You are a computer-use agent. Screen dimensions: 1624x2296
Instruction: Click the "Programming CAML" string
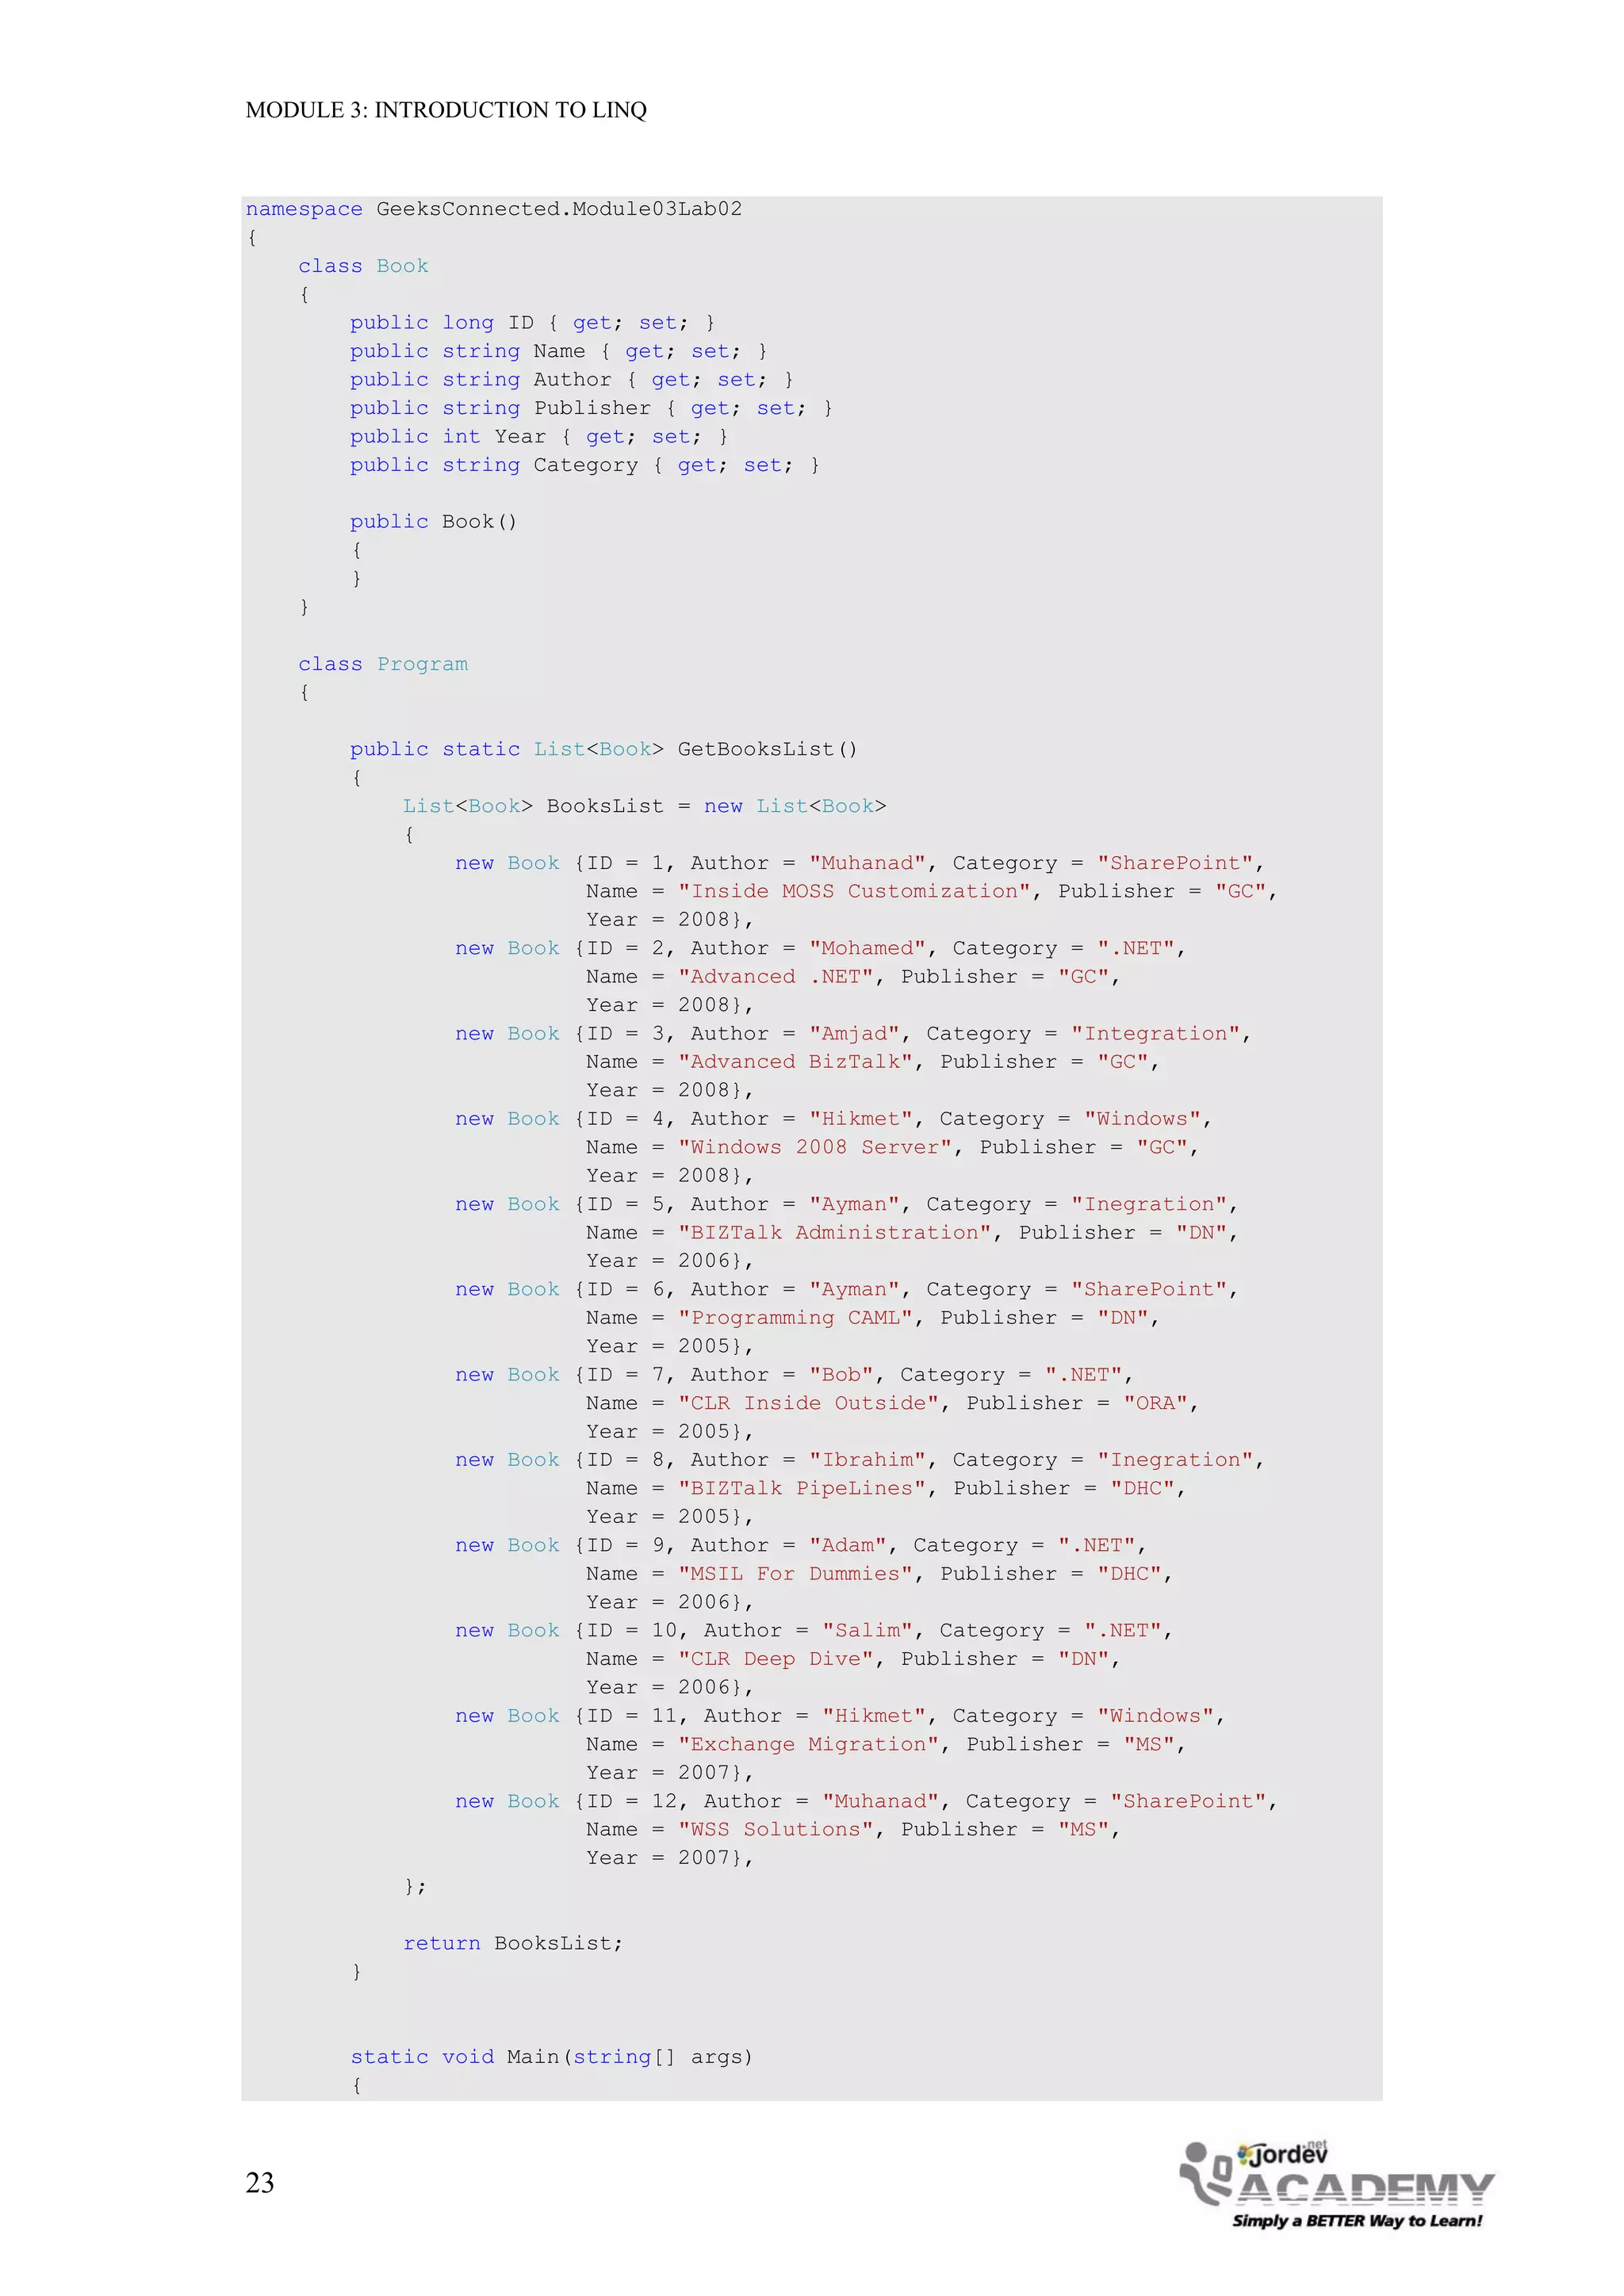pyautogui.click(x=796, y=1318)
